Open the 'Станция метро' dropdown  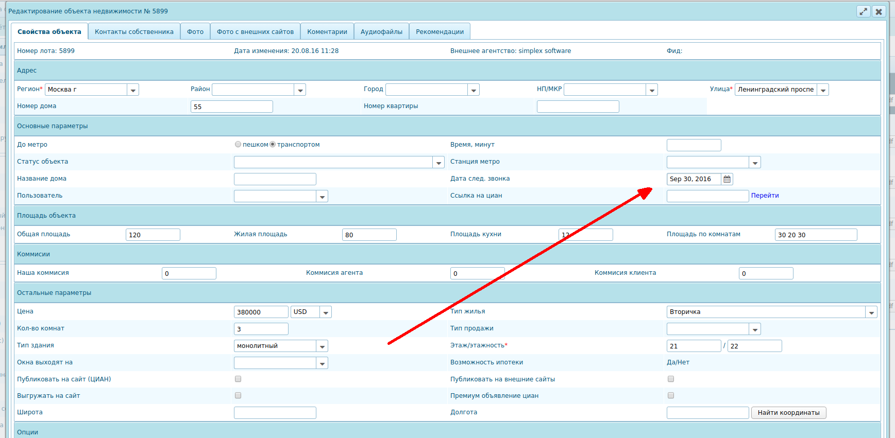pos(755,163)
